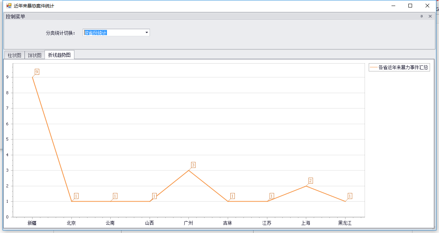Maximize the 近年来暴恐案件统计 window

(410, 6)
